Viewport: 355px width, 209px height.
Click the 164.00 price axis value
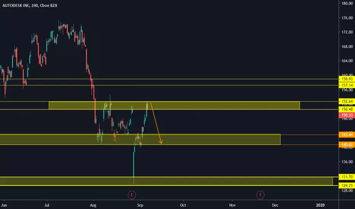pos(347,61)
